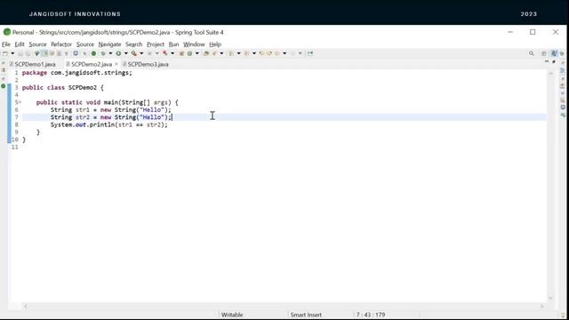The width and height of the screenshot is (569, 320).
Task: Switch to the highlighted Java perspective icon
Action: click(554, 53)
